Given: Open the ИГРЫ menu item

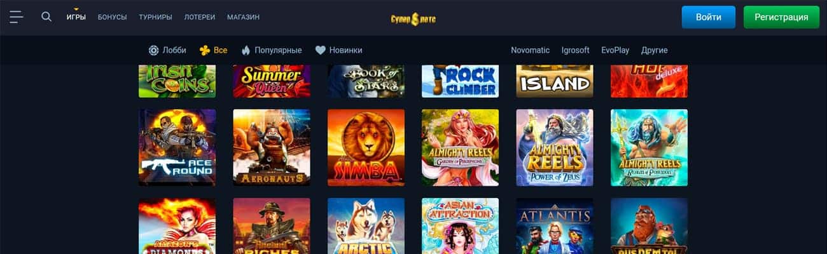Looking at the screenshot, I should (x=76, y=17).
